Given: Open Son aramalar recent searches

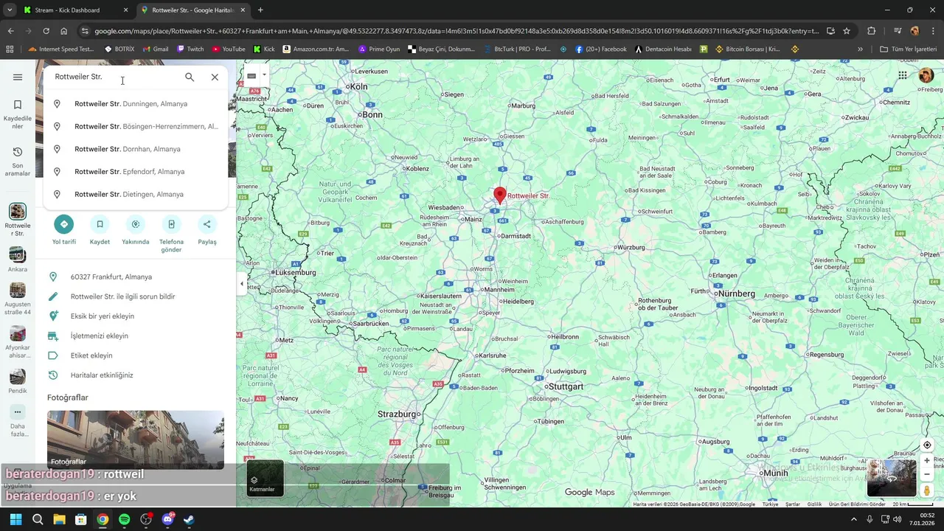Looking at the screenshot, I should pyautogui.click(x=18, y=162).
